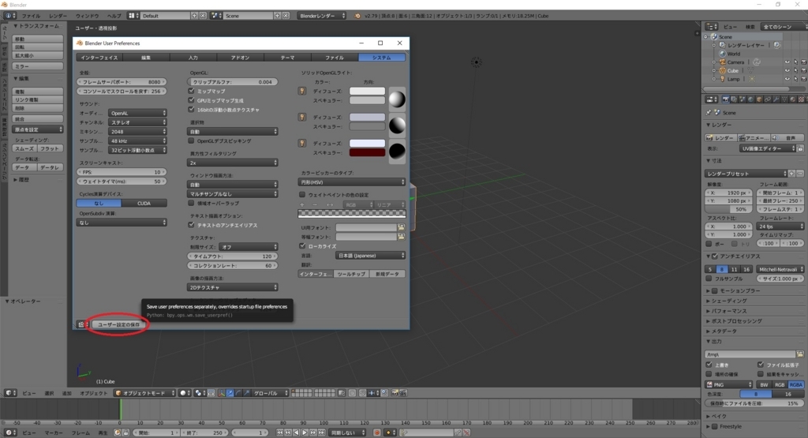808x438 pixels.
Task: Open the ヘルプ menu in top bar
Action: [x=114, y=16]
